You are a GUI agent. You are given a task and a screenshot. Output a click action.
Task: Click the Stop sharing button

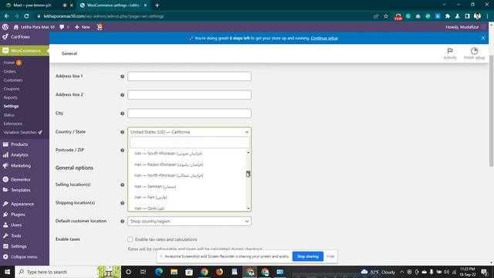click(x=308, y=256)
